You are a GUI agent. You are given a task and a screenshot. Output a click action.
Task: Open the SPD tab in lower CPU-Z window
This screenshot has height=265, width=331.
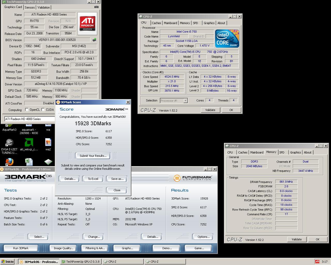tap(282, 152)
